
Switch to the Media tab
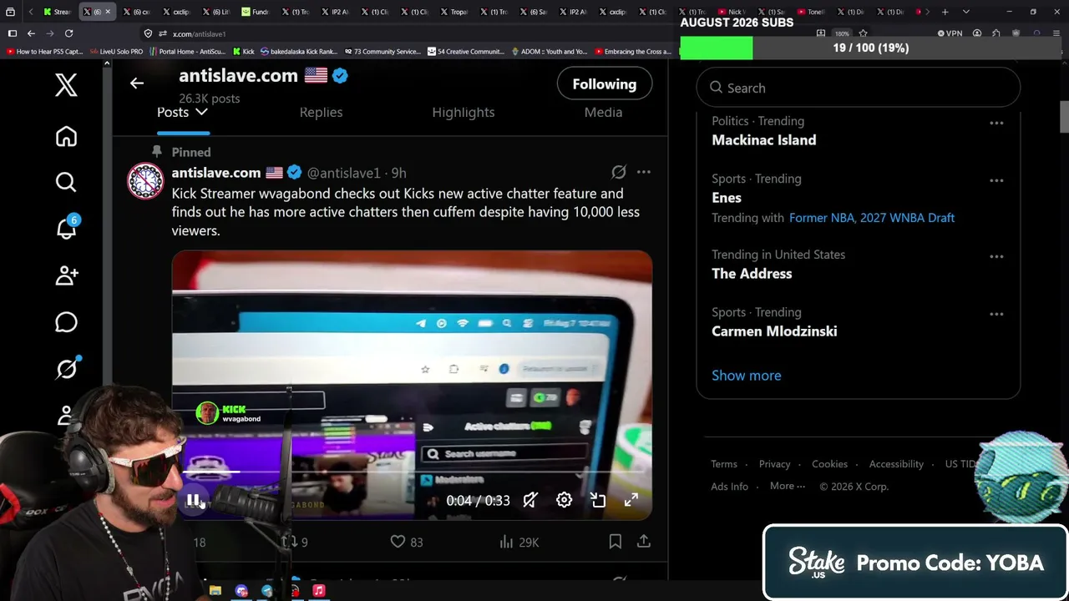point(603,112)
